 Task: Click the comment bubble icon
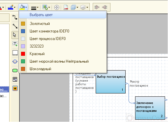(x=83, y=7)
